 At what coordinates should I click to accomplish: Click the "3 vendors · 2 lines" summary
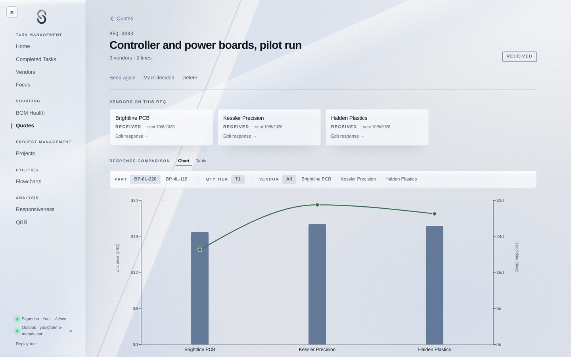click(x=130, y=58)
